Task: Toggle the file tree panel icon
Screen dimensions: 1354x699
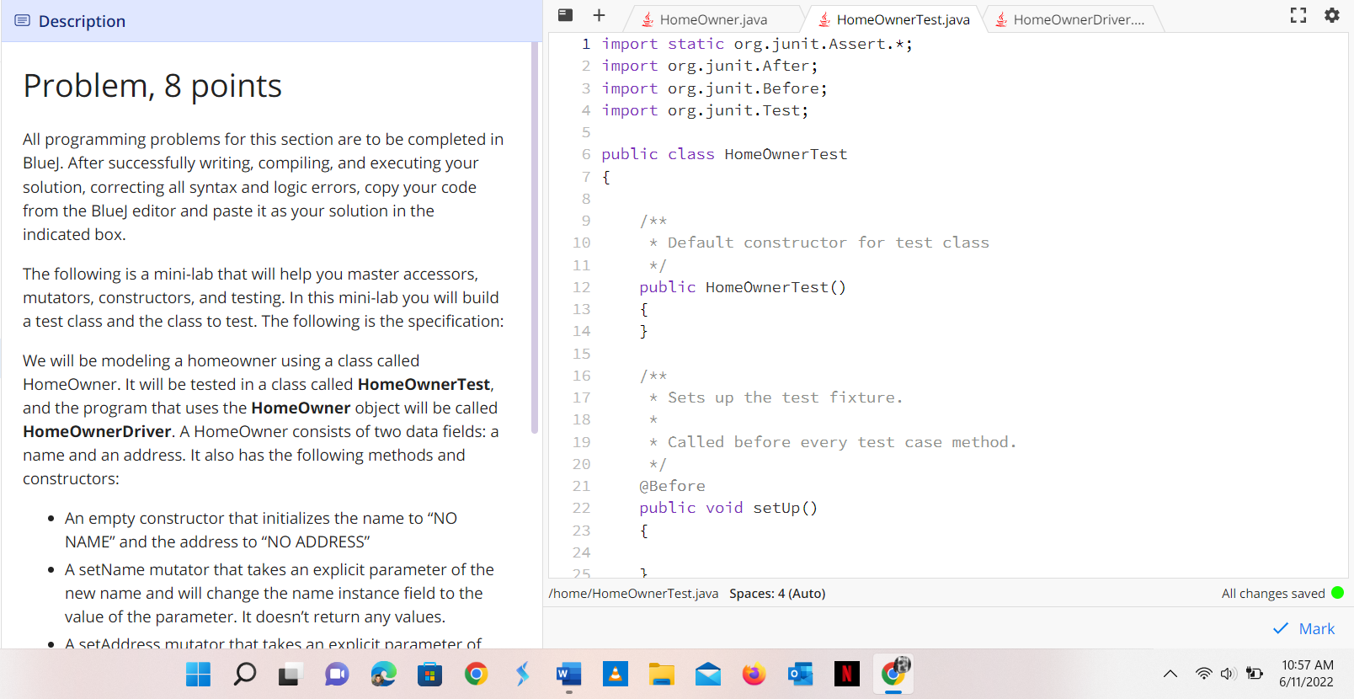Action: [x=566, y=14]
